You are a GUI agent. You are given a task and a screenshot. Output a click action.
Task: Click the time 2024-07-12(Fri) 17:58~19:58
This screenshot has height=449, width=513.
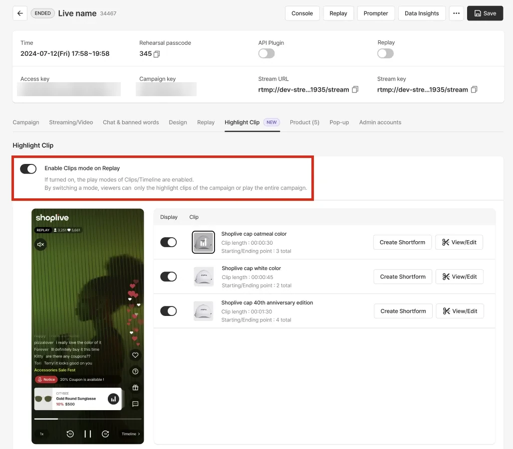tap(65, 54)
